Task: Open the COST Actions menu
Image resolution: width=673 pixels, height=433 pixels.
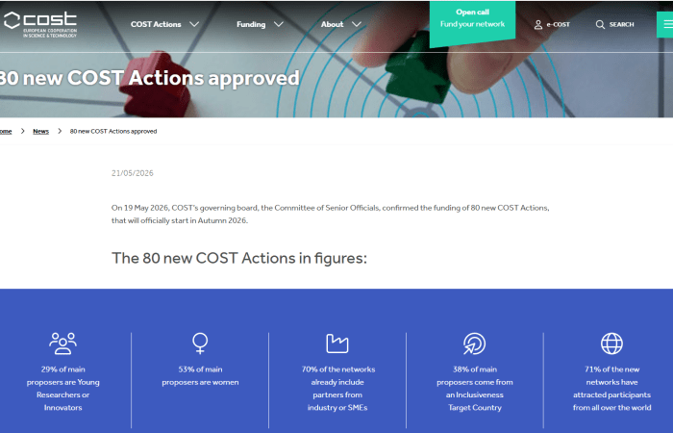Action: 156,24
